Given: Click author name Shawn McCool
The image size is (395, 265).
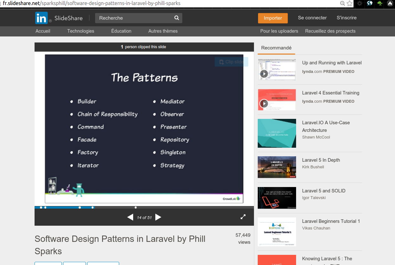Looking at the screenshot, I should click(316, 137).
